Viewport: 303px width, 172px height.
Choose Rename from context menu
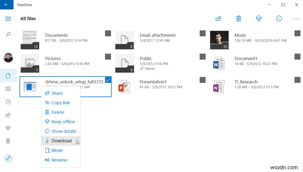(61, 160)
